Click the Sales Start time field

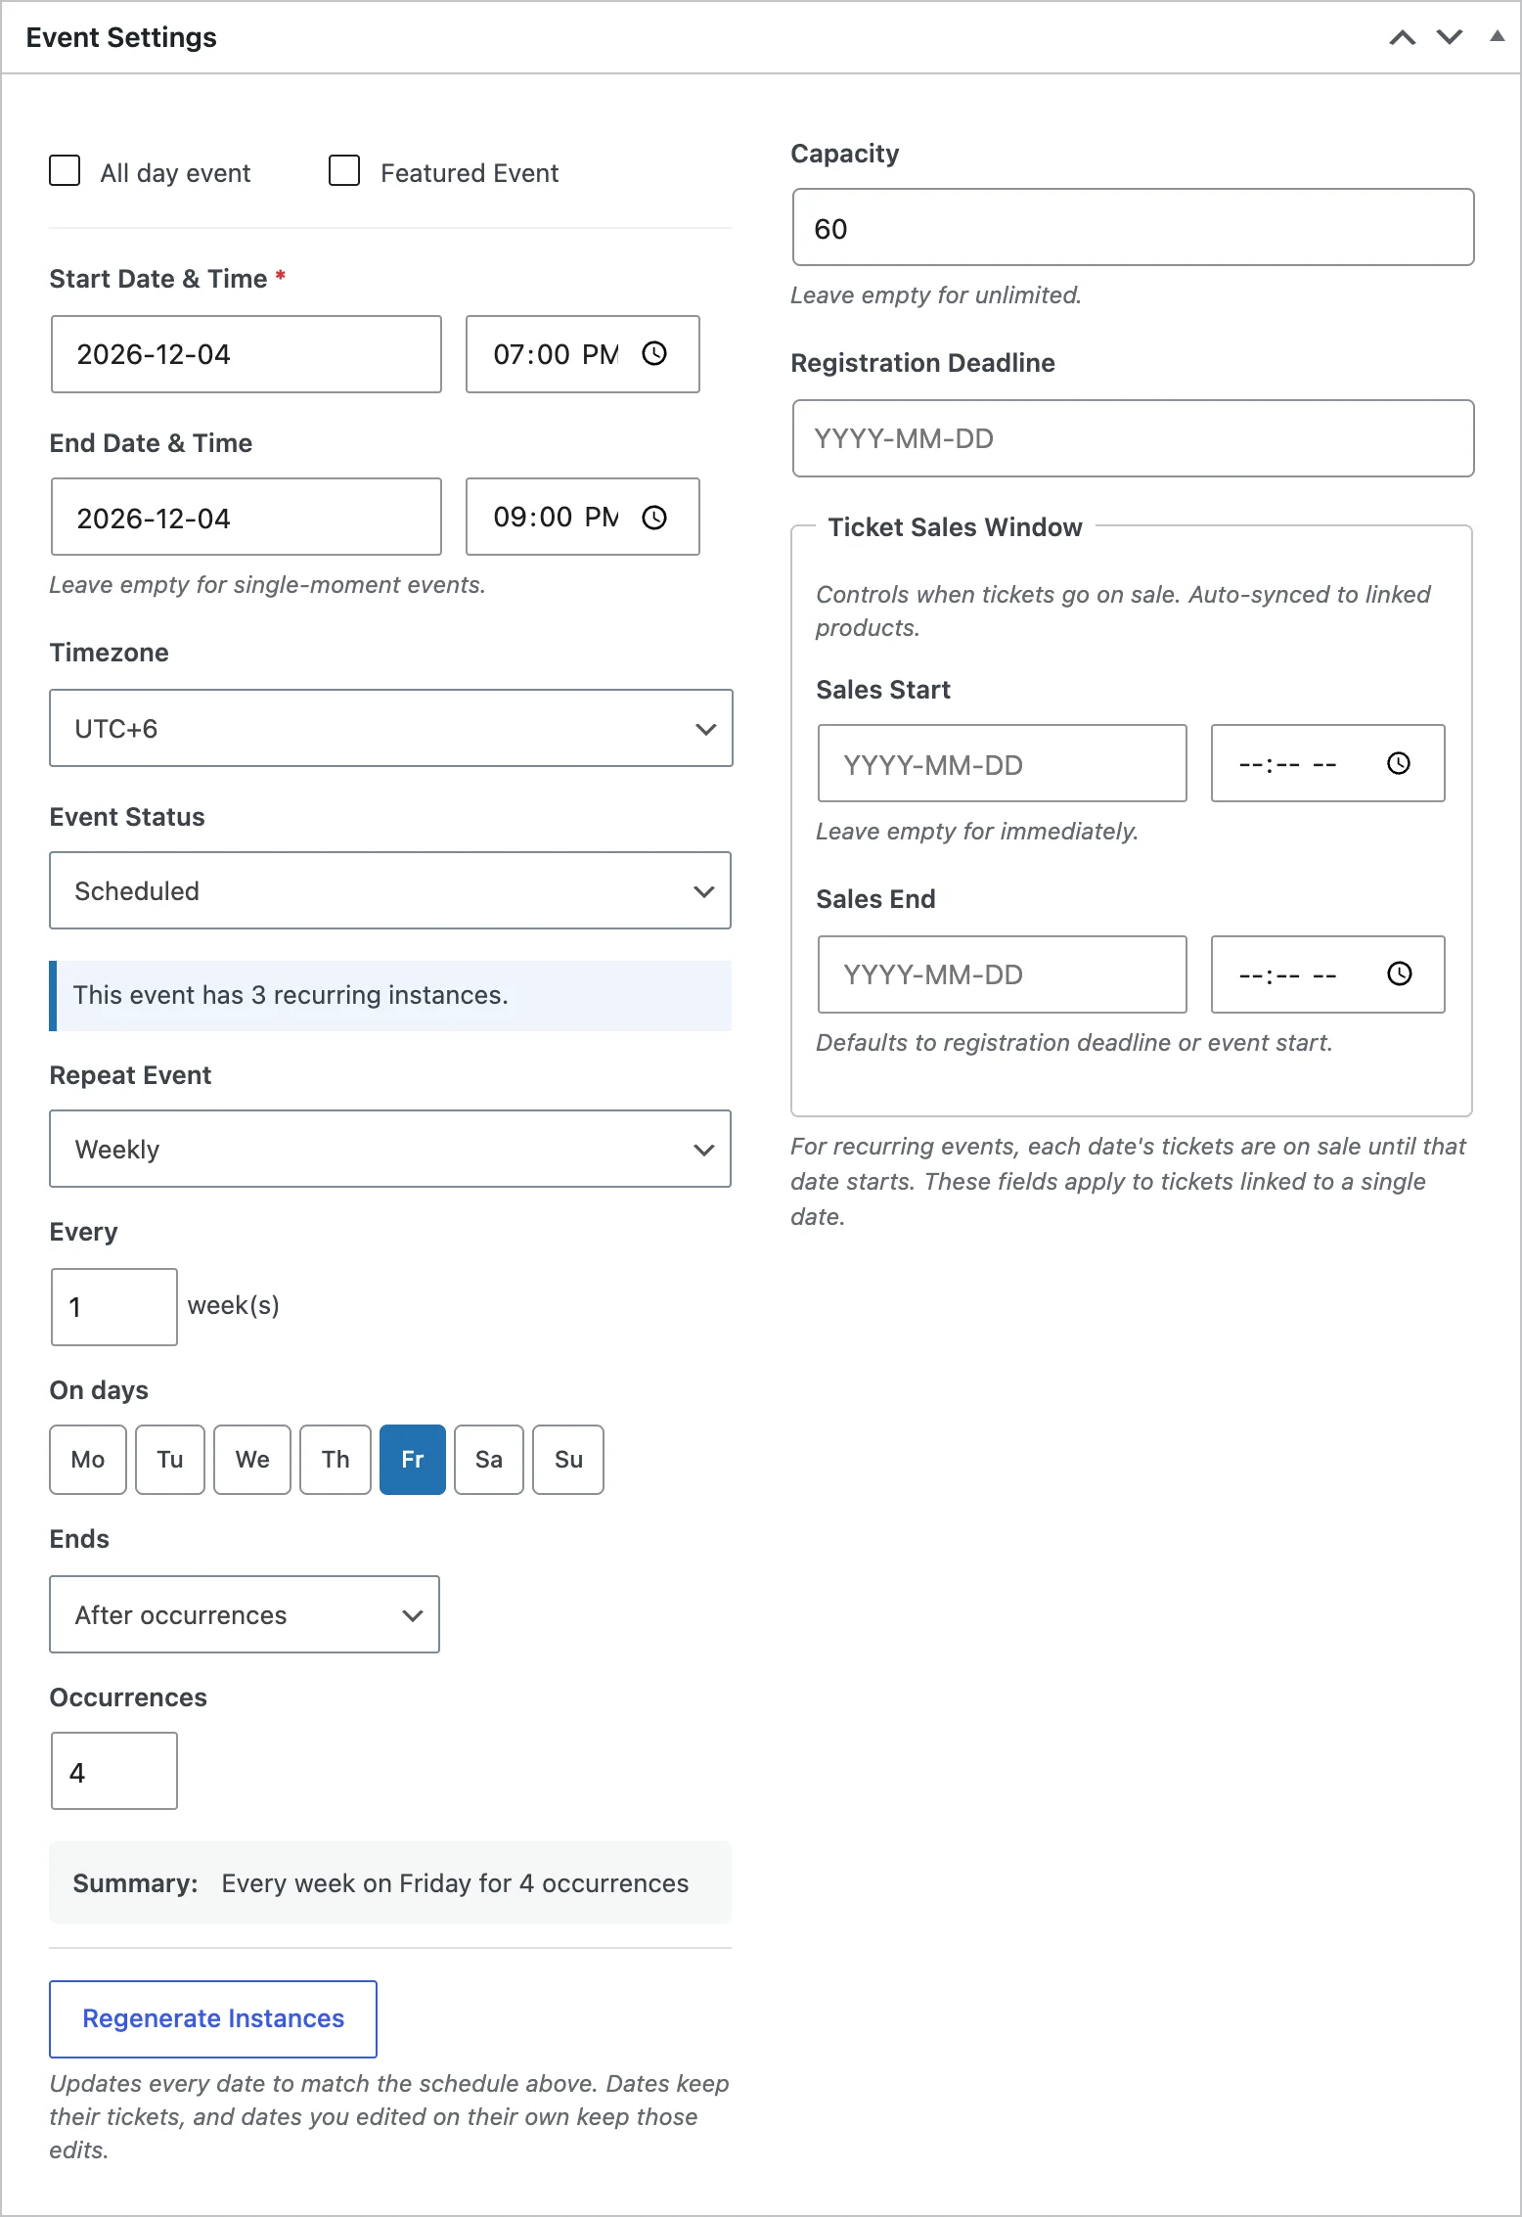click(x=1328, y=763)
